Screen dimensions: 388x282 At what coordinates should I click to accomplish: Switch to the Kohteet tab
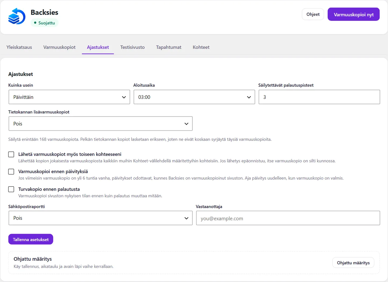coord(201,47)
